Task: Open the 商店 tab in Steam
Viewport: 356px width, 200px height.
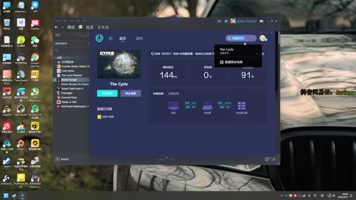Action: click(x=71, y=27)
